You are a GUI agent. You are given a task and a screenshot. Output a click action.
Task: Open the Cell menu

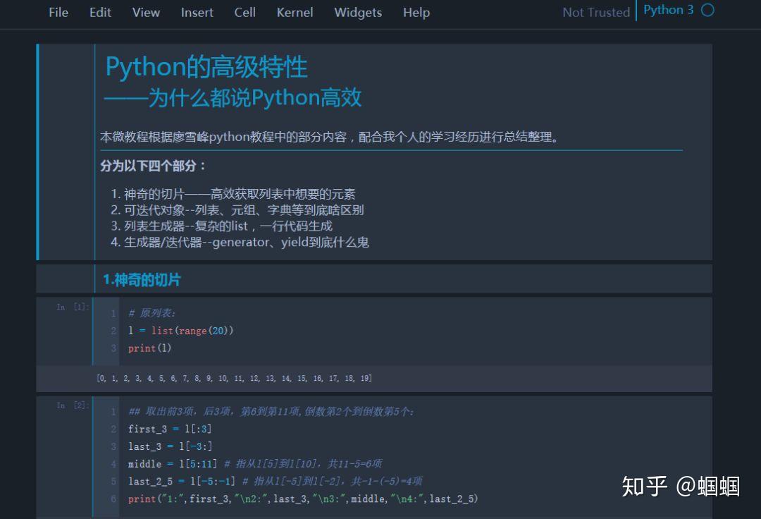click(x=245, y=12)
